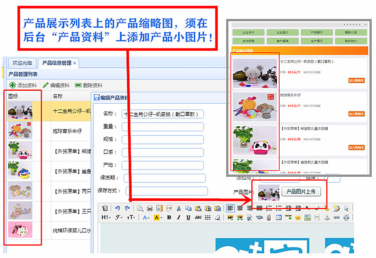Open the H1 heading dropdown
Image resolution: width=376 pixels, height=258 pixels.
pyautogui.click(x=106, y=217)
